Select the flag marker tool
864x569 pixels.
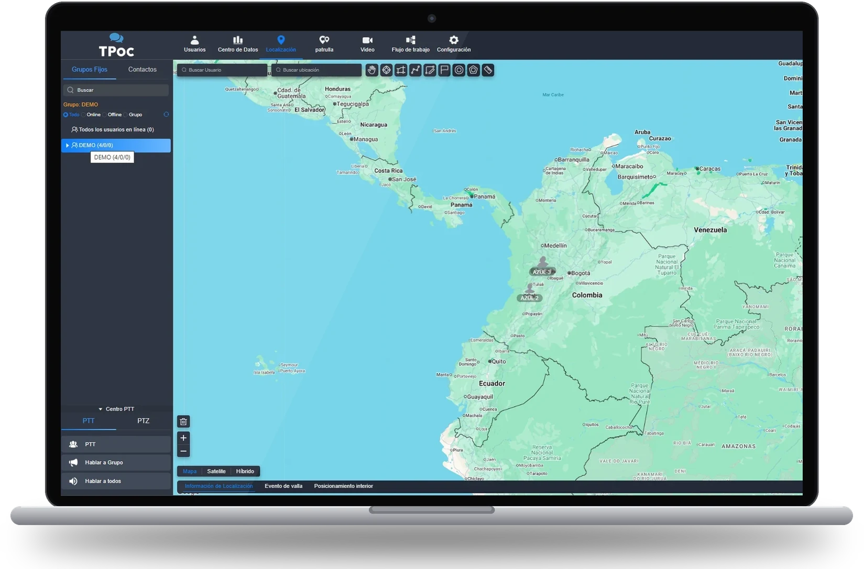pos(444,70)
